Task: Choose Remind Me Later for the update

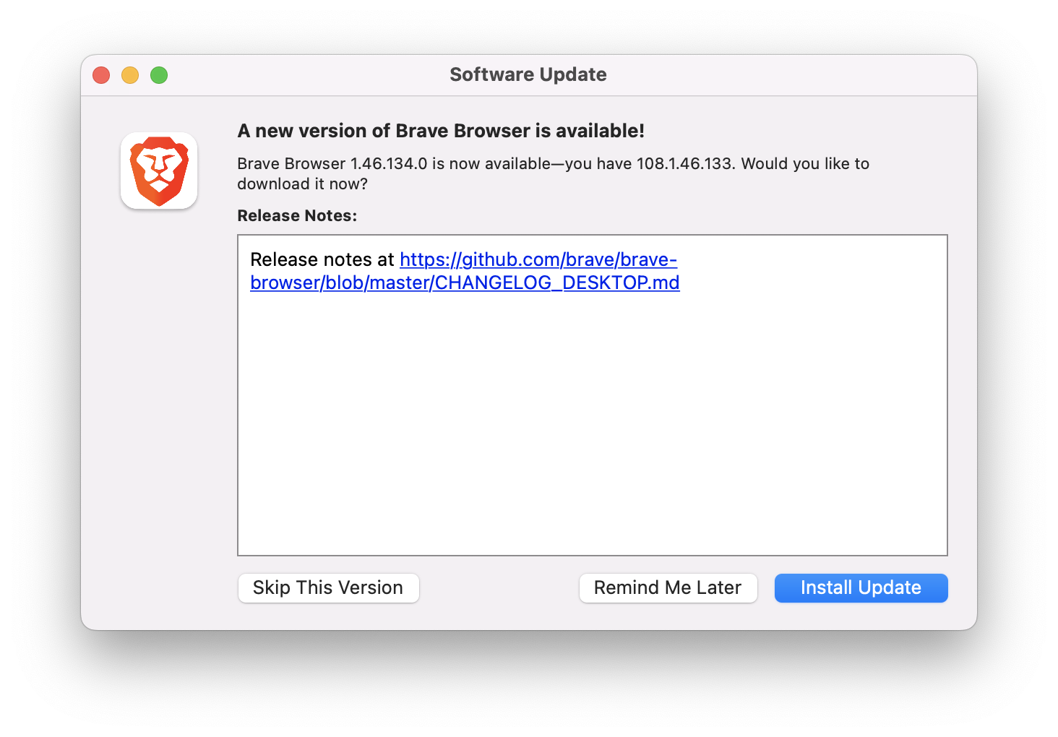Action: (667, 587)
